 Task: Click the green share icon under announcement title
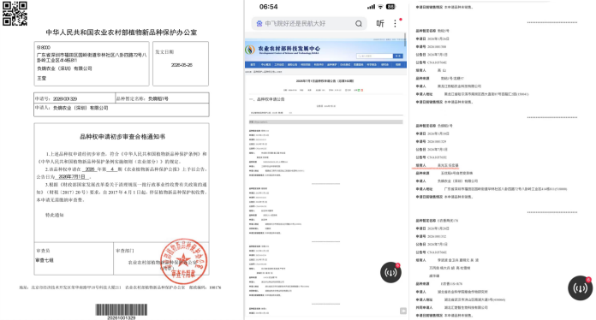pyautogui.click(x=358, y=90)
